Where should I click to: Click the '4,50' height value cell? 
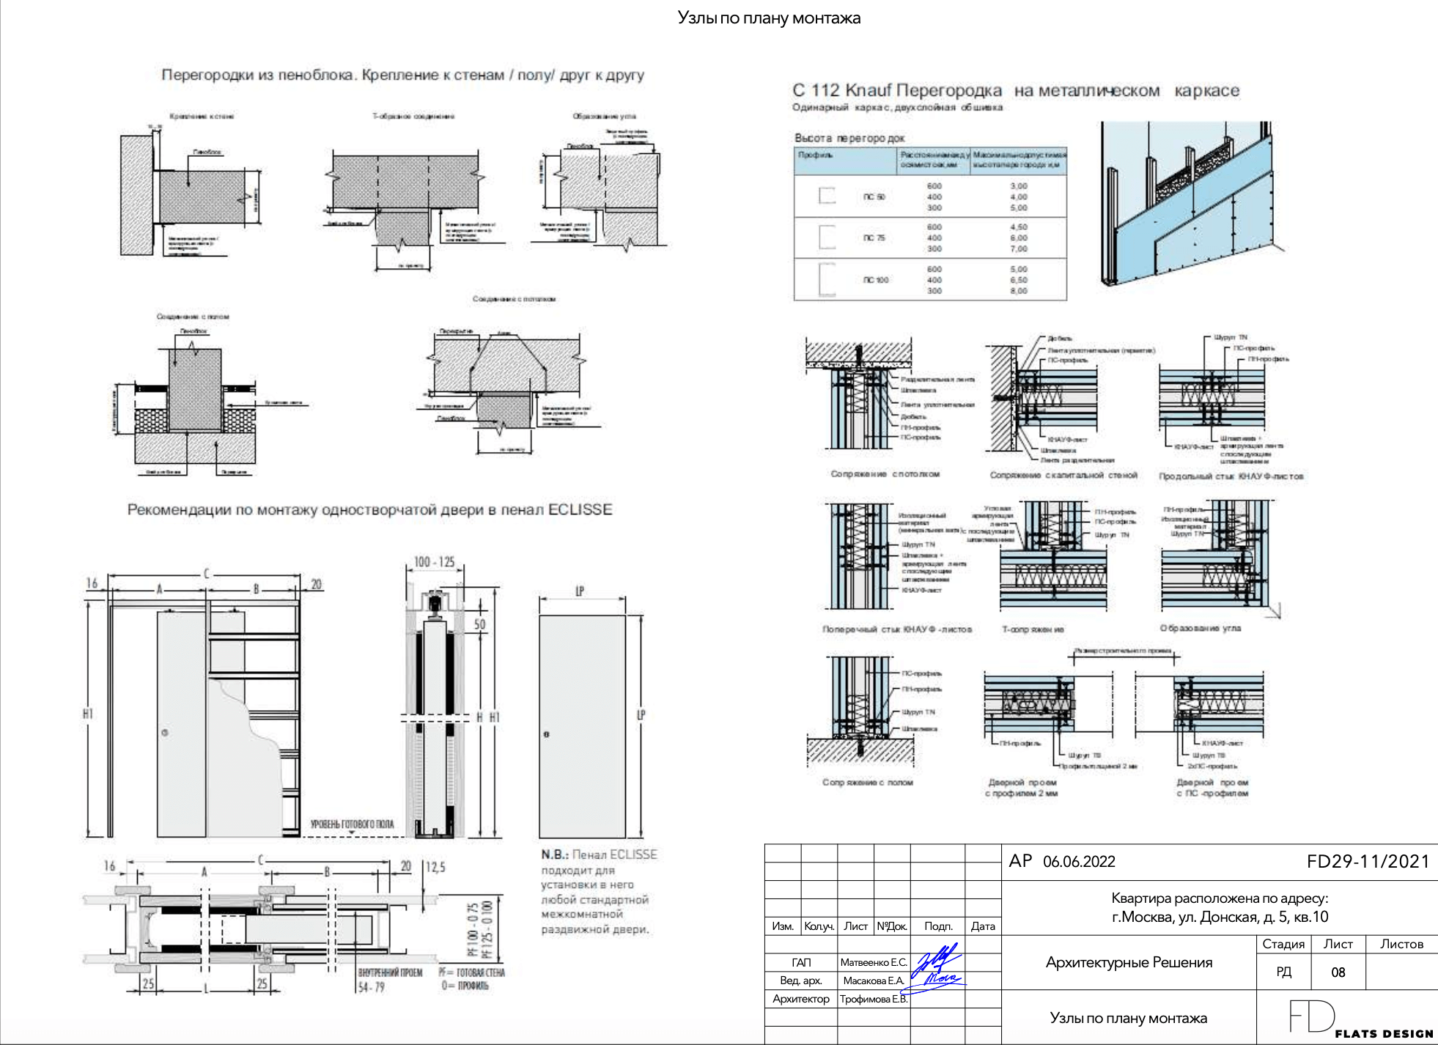point(1019,227)
